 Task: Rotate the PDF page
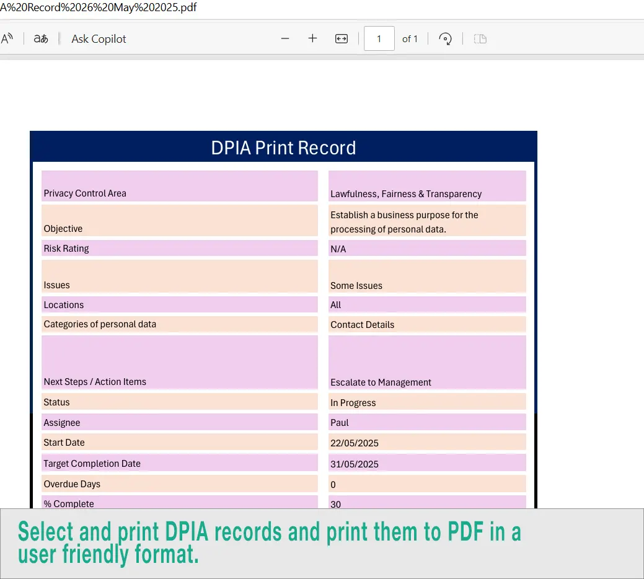click(445, 38)
